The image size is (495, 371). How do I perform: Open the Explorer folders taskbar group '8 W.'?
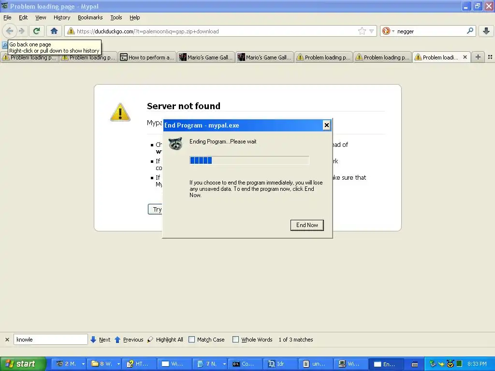[104, 364]
